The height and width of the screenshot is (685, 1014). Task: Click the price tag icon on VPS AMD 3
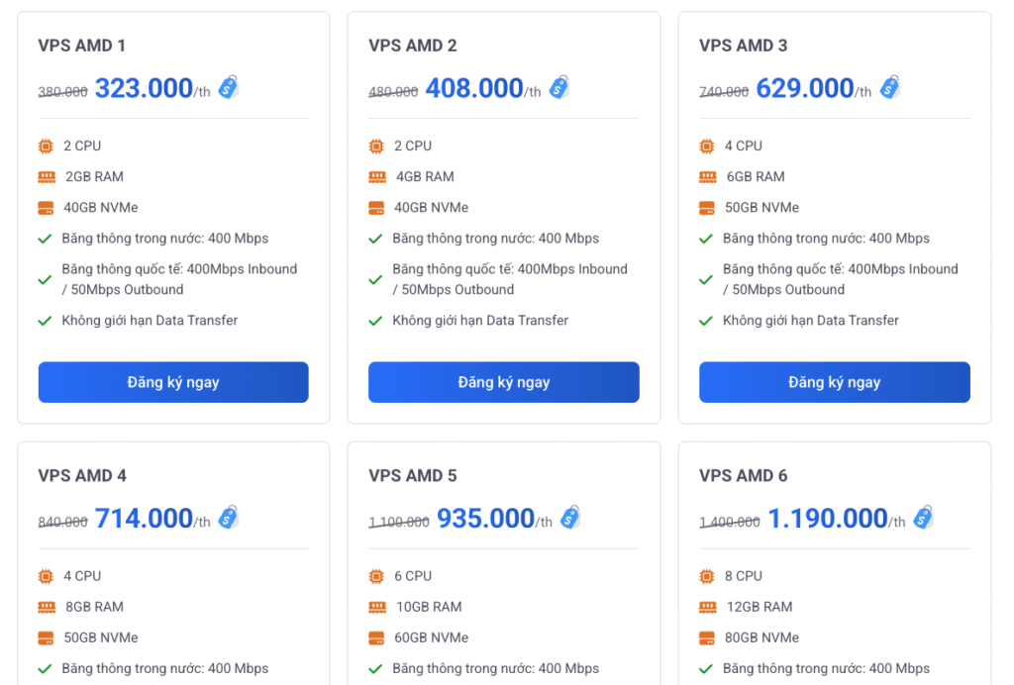click(x=890, y=87)
